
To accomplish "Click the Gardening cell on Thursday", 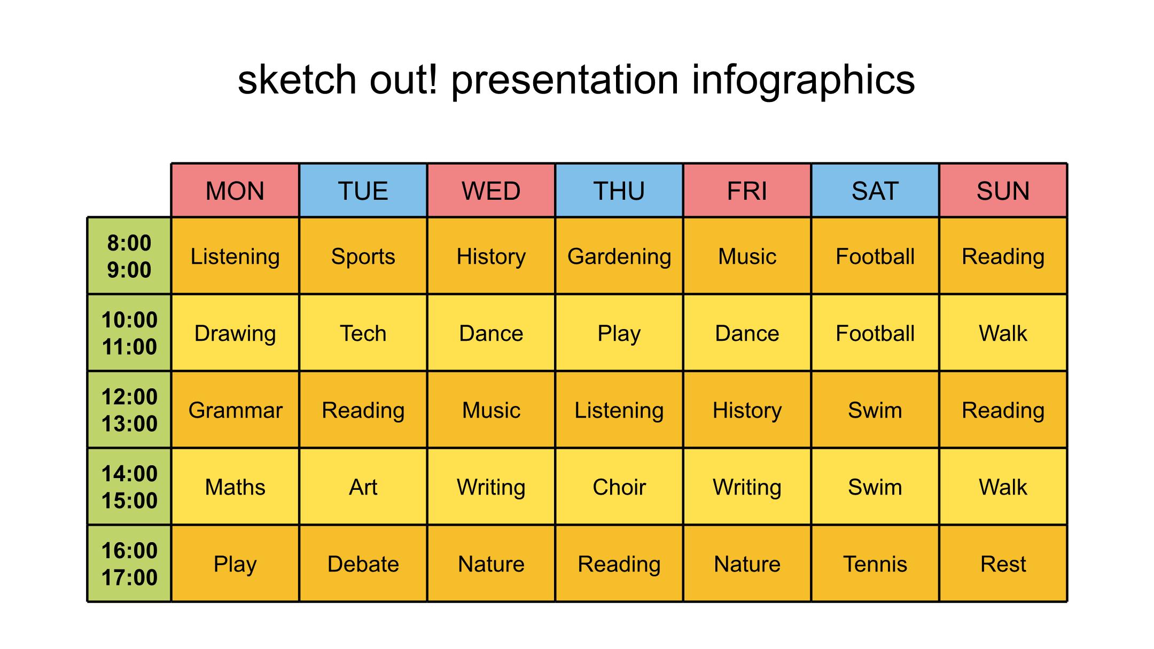I will pyautogui.click(x=619, y=256).
